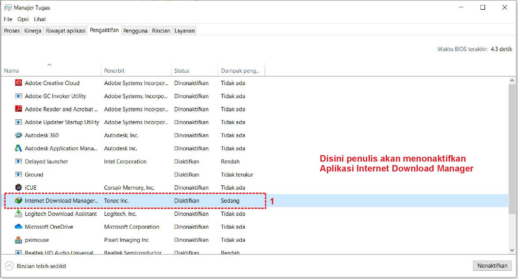518x279 pixels.
Task: Select the Microsoft OneDrive cloud icon
Action: tap(18, 227)
